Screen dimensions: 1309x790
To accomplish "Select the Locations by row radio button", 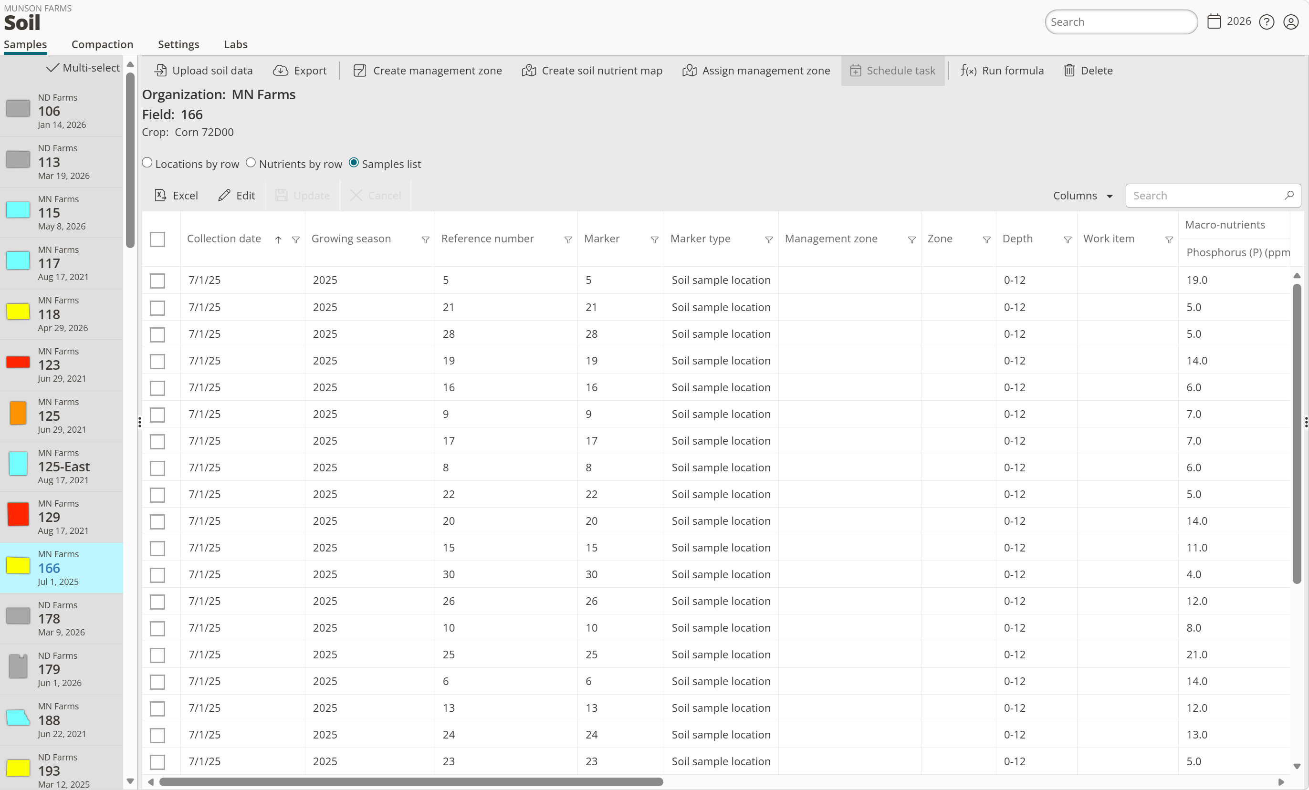I will (147, 163).
